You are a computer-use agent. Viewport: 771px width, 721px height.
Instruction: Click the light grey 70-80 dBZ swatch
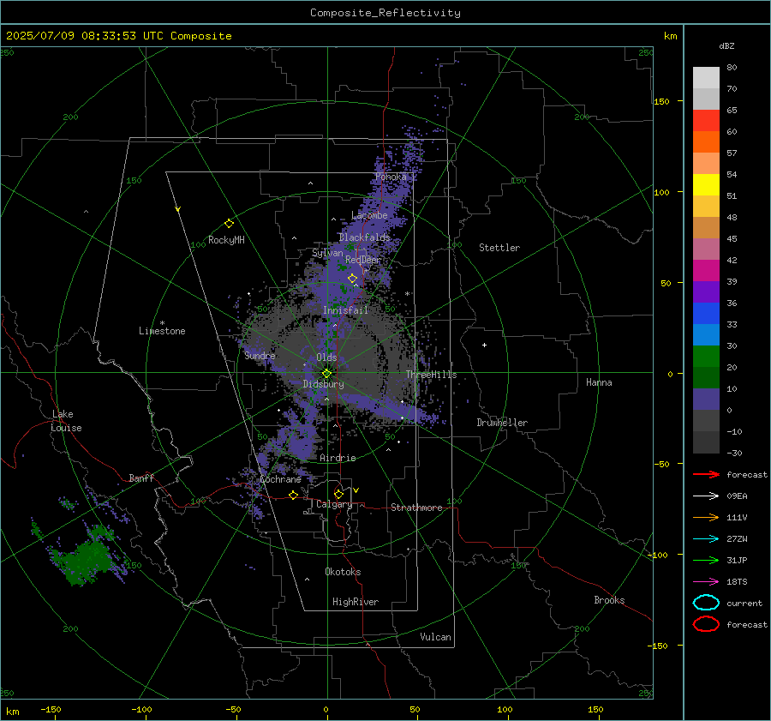(x=706, y=77)
